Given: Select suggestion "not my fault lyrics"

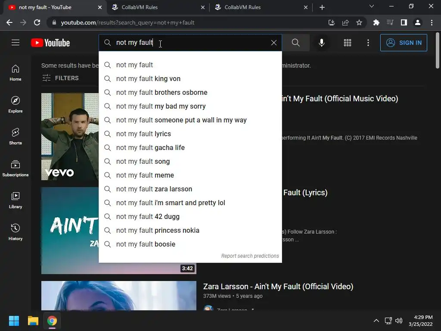Looking at the screenshot, I should pyautogui.click(x=190, y=134).
